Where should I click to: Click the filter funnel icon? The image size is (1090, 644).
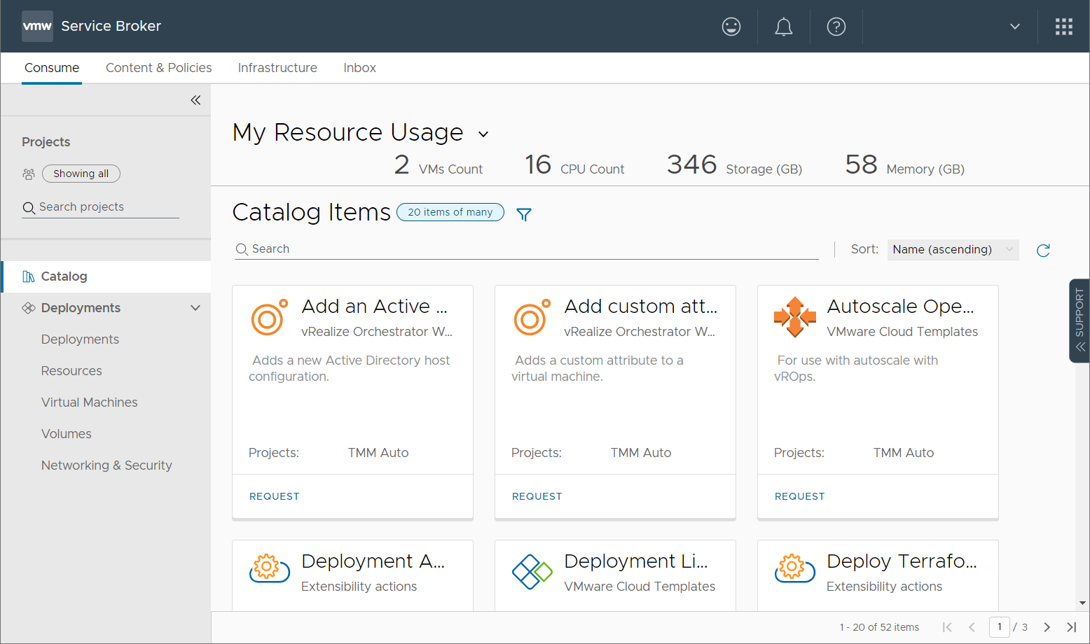pyautogui.click(x=524, y=214)
